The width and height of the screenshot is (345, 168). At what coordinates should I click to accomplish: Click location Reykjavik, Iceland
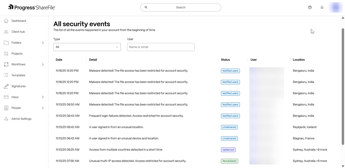click(305, 127)
